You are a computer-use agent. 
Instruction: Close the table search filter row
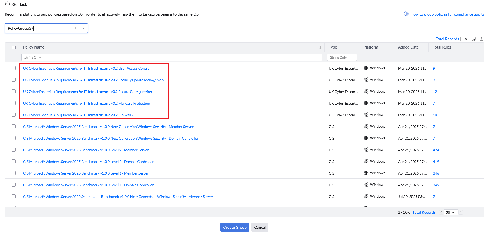point(466,39)
